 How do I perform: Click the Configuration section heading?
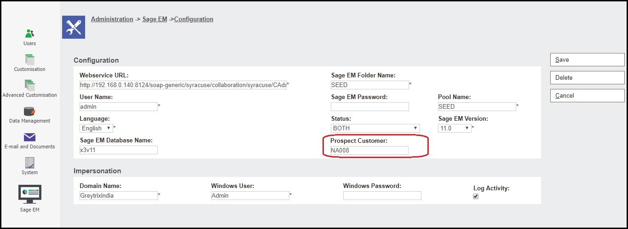96,60
